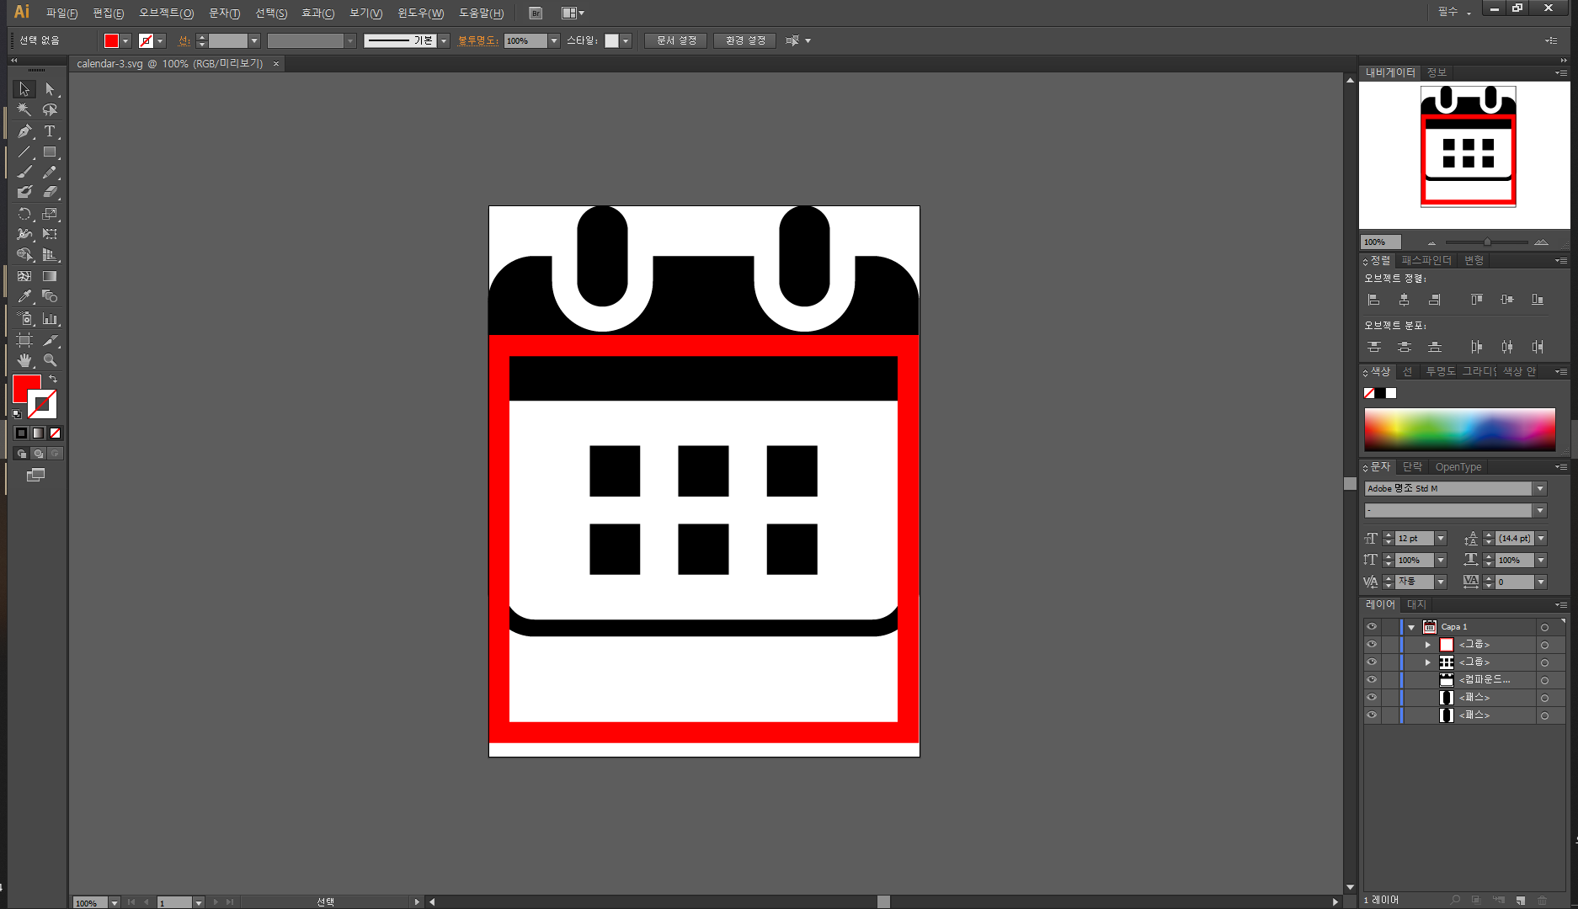The width and height of the screenshot is (1578, 909).
Task: Close the calendar-3.svg document tab
Action: (x=276, y=64)
